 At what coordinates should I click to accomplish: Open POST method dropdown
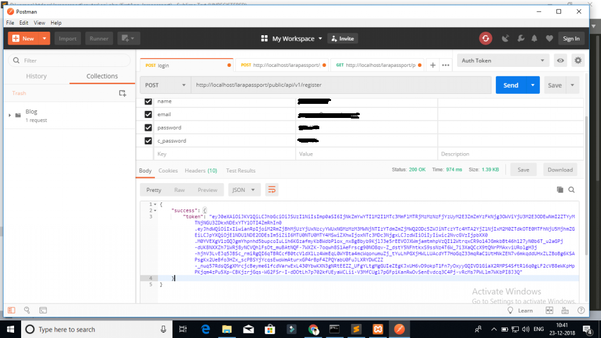(x=165, y=85)
